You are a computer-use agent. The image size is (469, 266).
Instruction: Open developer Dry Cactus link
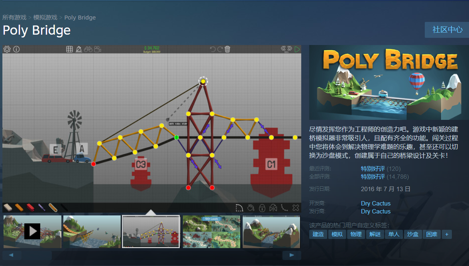click(376, 203)
